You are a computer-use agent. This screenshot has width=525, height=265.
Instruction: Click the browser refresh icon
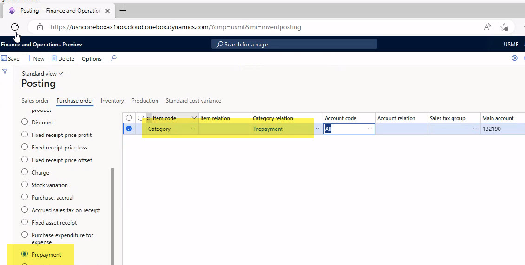pos(15,27)
